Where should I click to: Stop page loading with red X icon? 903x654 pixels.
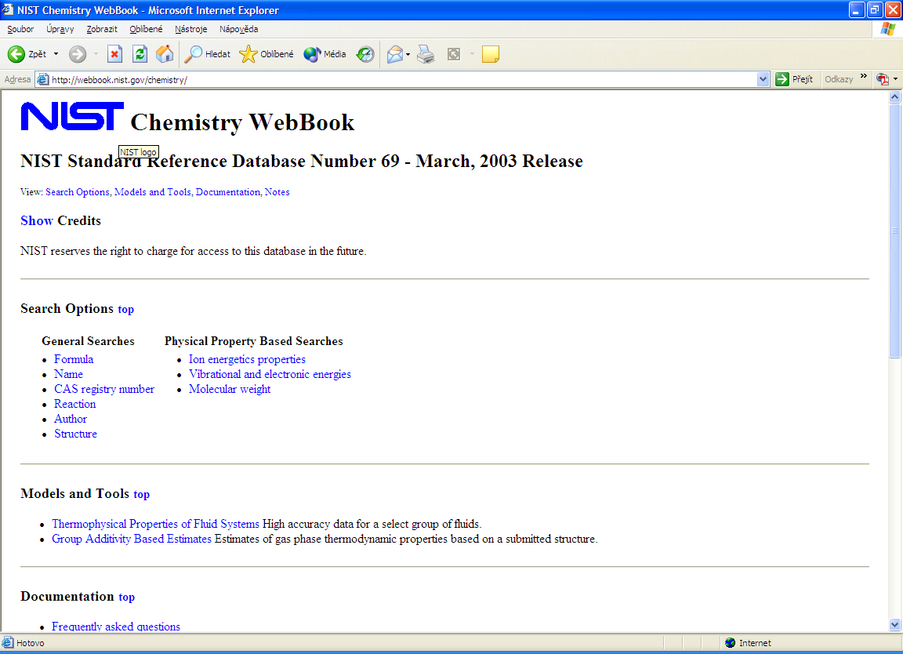pos(114,54)
